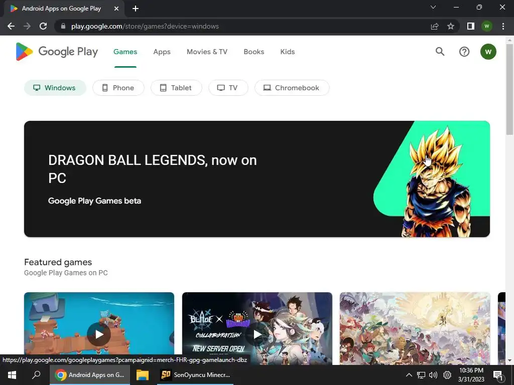514x385 pixels.
Task: Switch to the Movies & TV tab
Action: pyautogui.click(x=207, y=52)
